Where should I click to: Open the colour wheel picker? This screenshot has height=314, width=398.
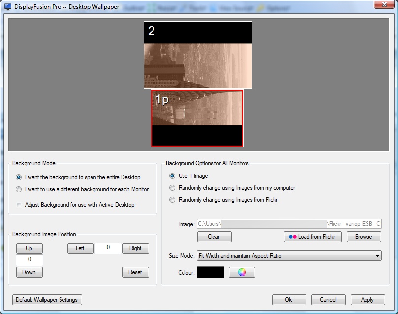click(242, 272)
